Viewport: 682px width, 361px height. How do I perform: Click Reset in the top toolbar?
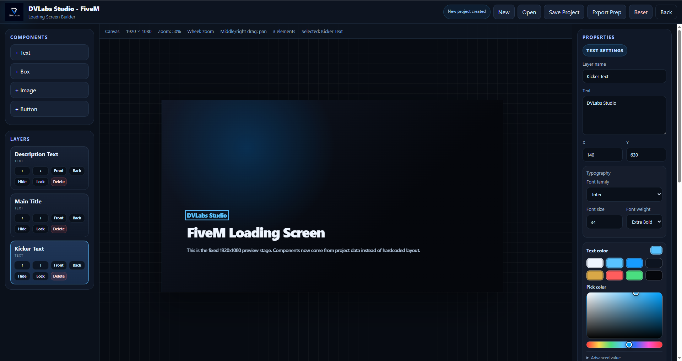(x=641, y=12)
